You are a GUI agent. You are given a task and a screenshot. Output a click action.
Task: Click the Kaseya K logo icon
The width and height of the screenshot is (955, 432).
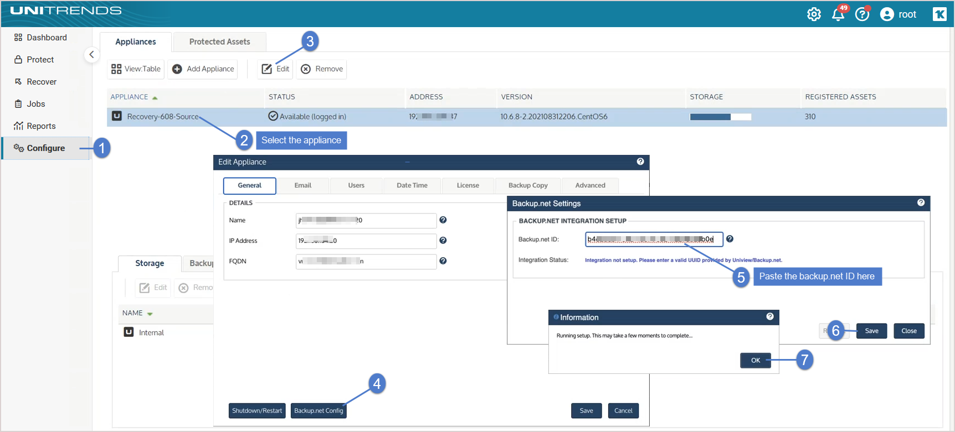(939, 14)
